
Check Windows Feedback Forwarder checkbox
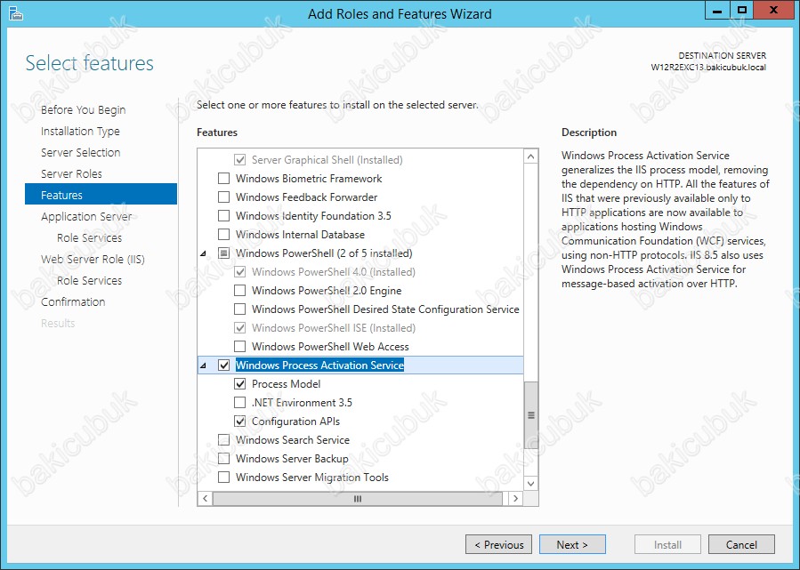point(223,197)
